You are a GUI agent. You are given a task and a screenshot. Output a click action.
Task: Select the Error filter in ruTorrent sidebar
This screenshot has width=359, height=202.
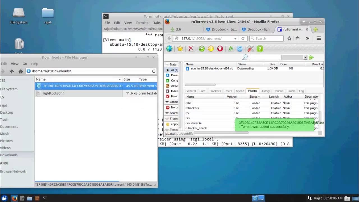point(172,96)
